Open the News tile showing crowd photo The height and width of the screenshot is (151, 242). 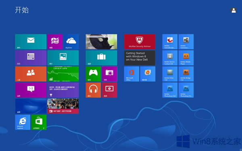tap(63, 106)
